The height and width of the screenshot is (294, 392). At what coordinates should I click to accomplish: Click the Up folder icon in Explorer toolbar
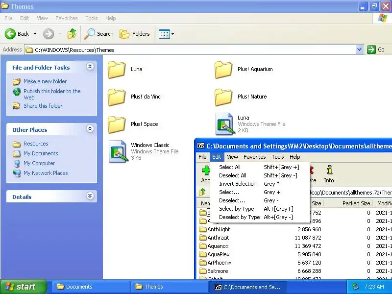[x=72, y=34]
